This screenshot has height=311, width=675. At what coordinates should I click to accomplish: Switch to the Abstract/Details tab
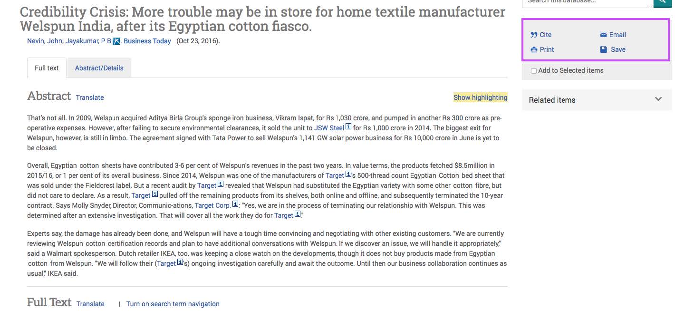(99, 68)
